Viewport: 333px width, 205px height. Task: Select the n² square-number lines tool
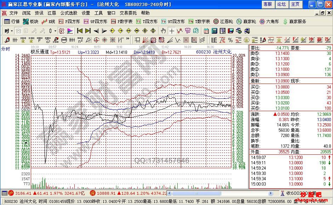click(80, 40)
